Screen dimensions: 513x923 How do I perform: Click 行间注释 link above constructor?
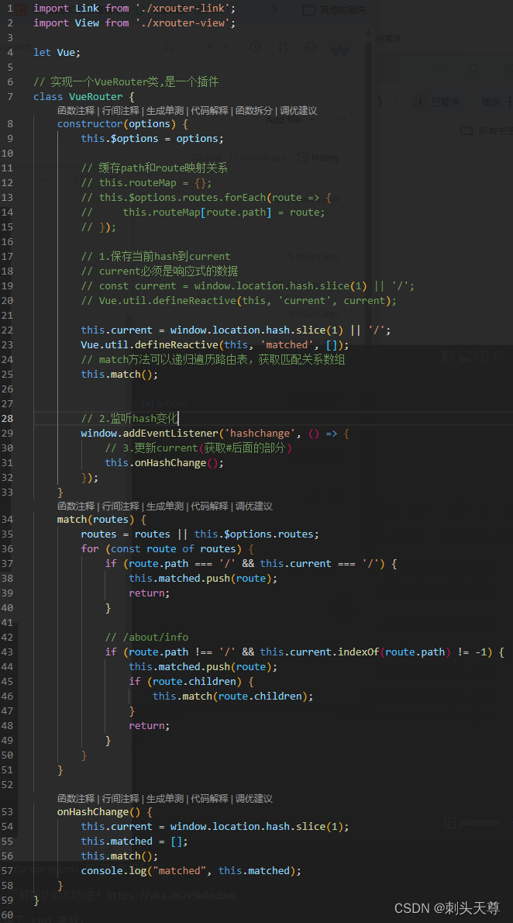pyautogui.click(x=121, y=111)
